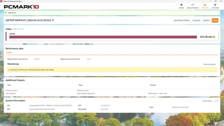Click the PCMark 10 logo
Screen dimensions: 224x126
click(21, 7)
